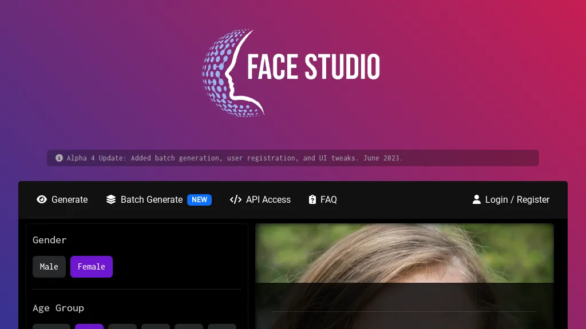Switch to the Batch Generate tab

(x=151, y=199)
